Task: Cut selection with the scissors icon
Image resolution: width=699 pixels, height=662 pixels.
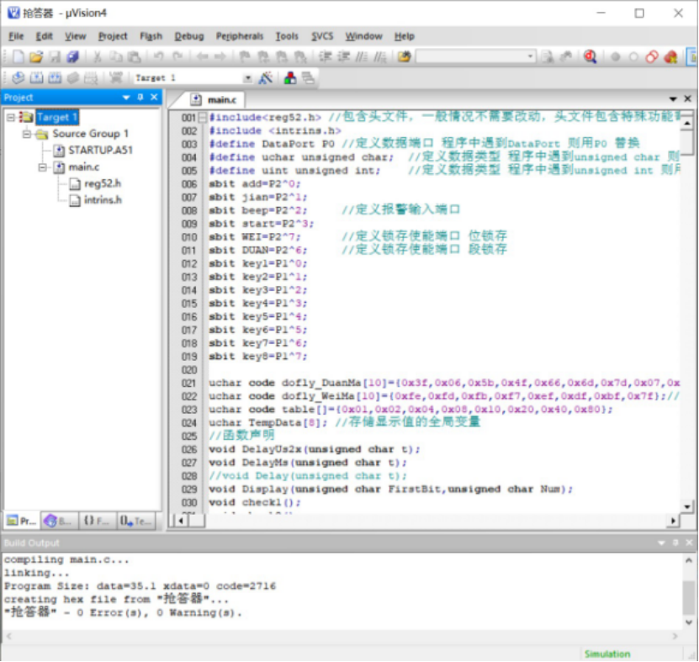Action: tap(98, 56)
